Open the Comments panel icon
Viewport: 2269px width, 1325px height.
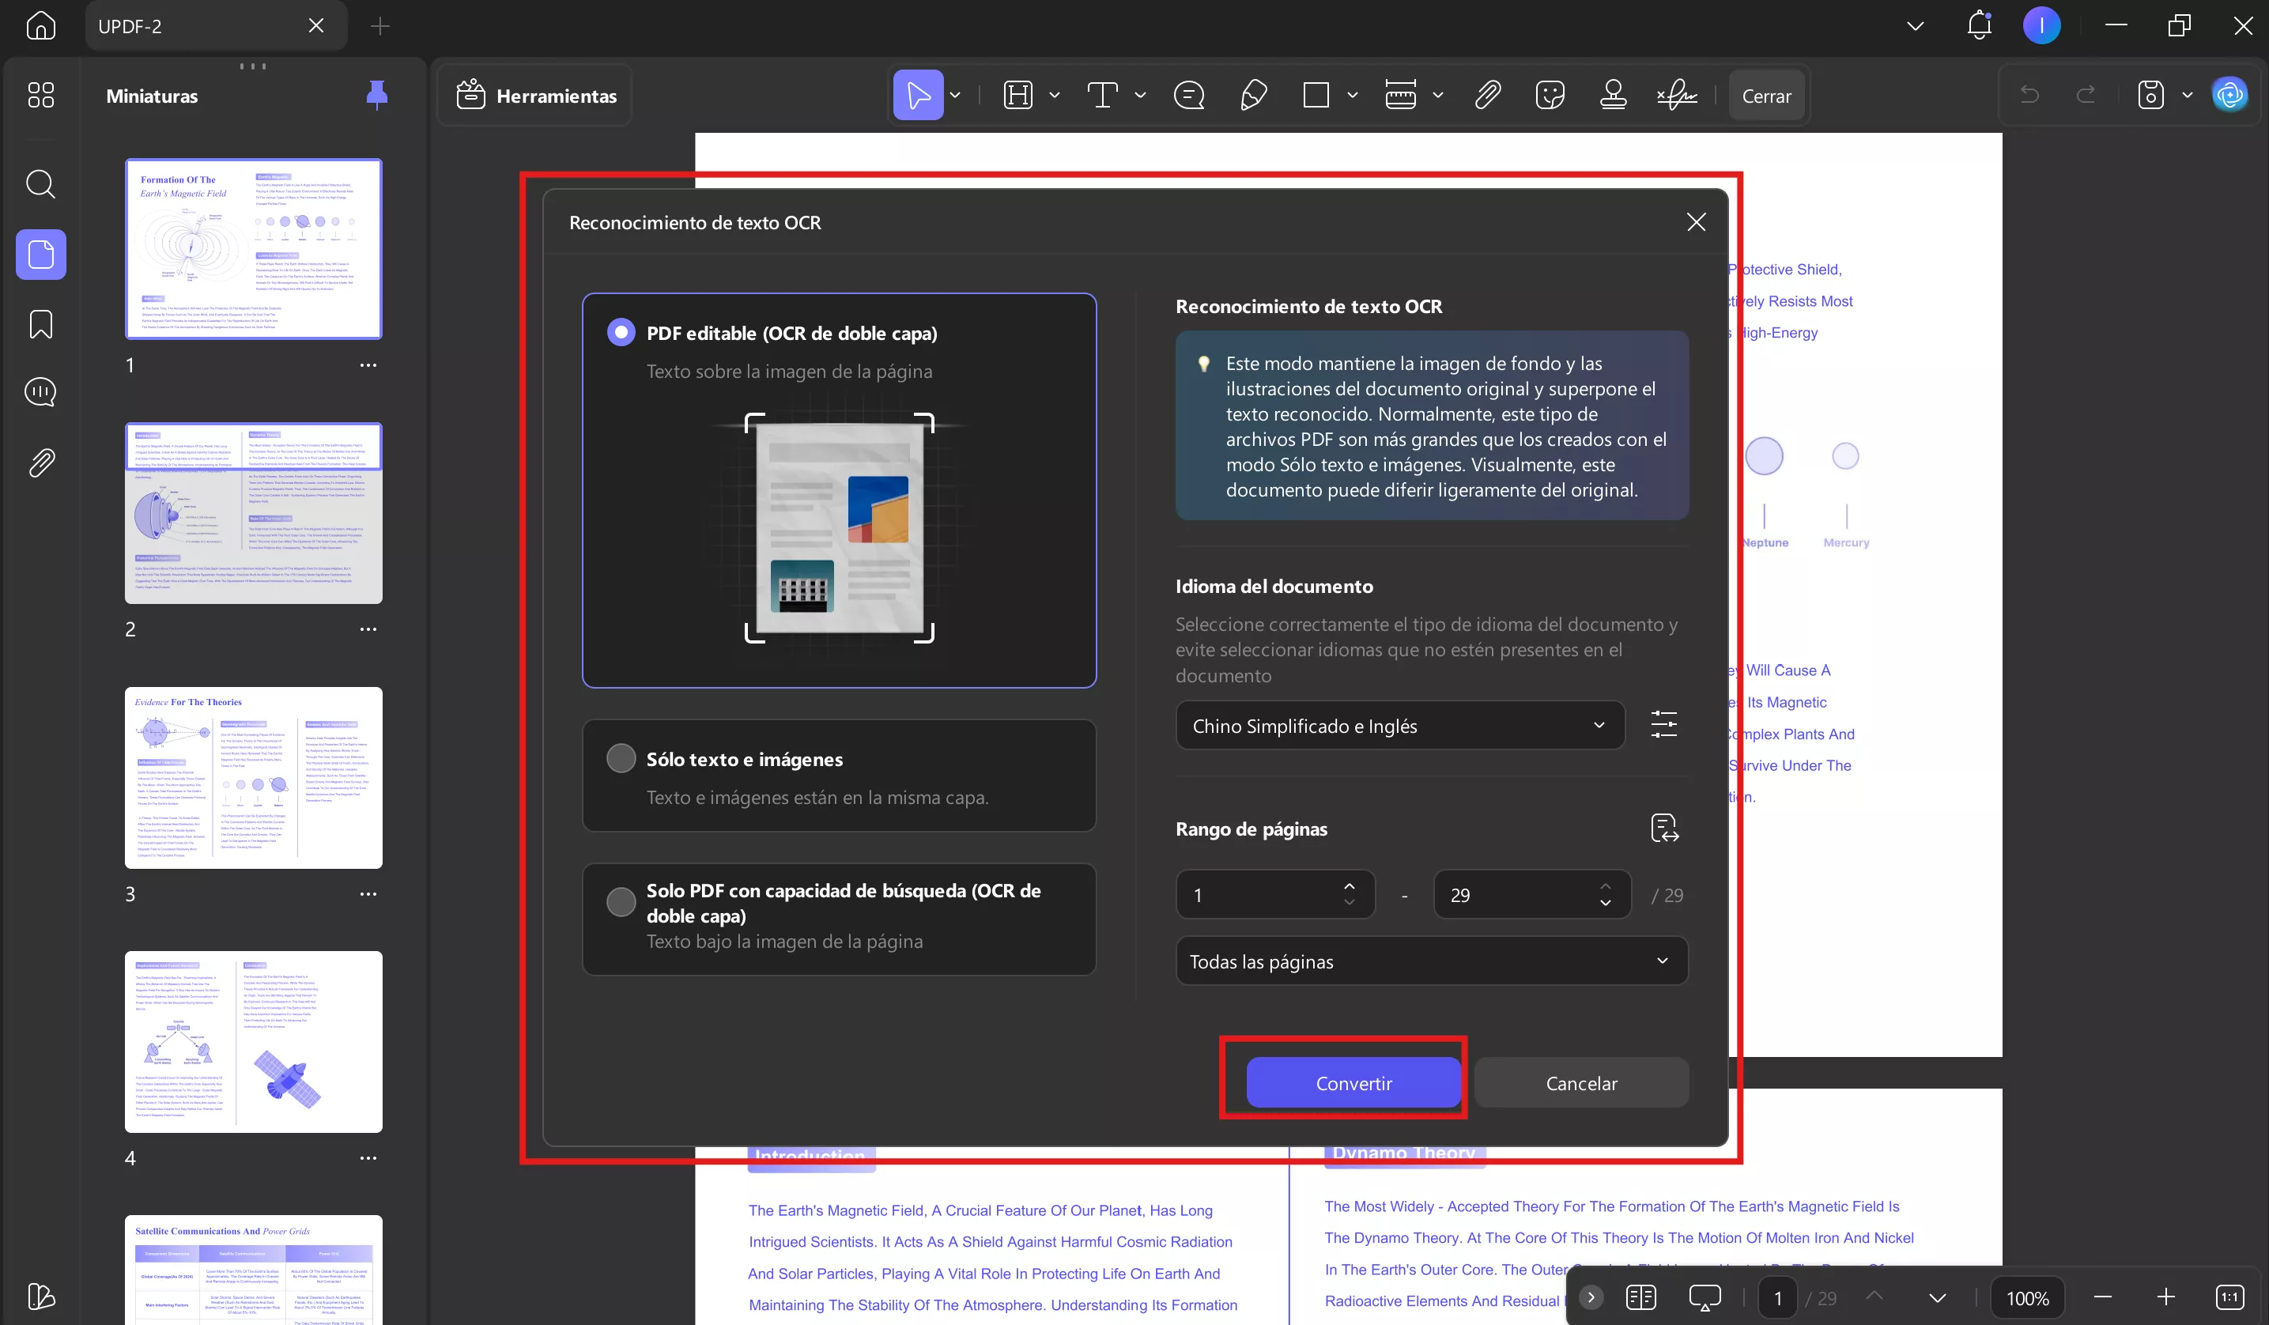(x=40, y=391)
